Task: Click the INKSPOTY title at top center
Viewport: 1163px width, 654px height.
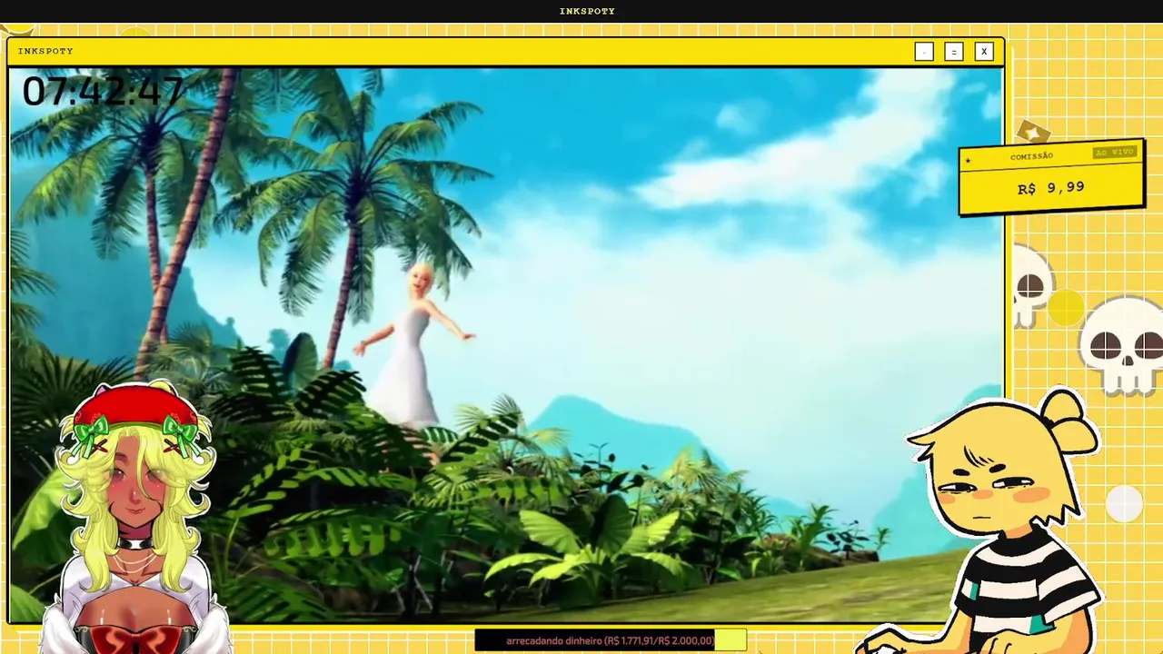Action: tap(587, 11)
